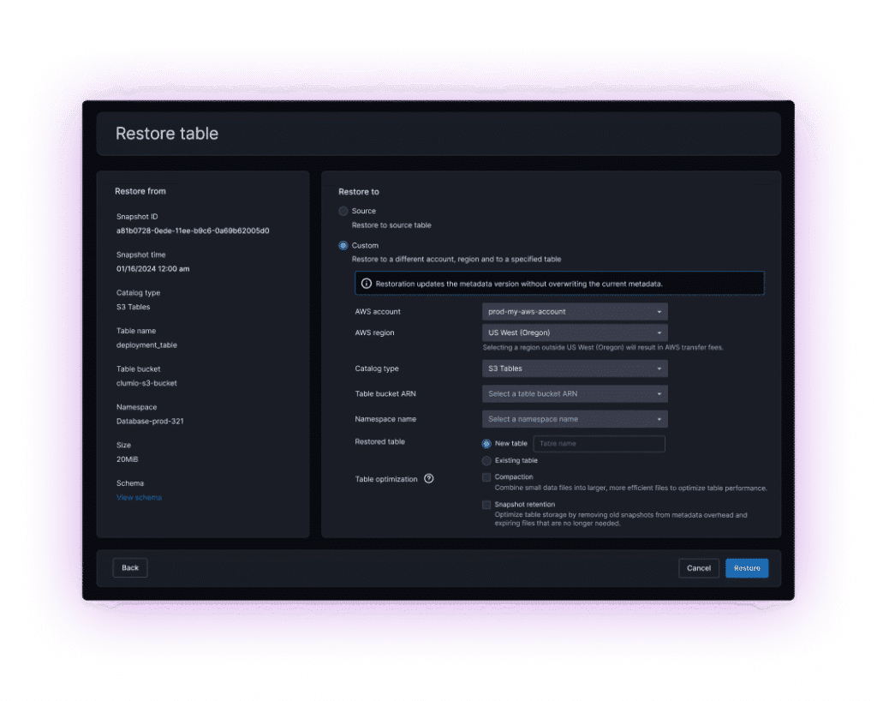
Task: Click the Cancel button
Action: point(699,568)
